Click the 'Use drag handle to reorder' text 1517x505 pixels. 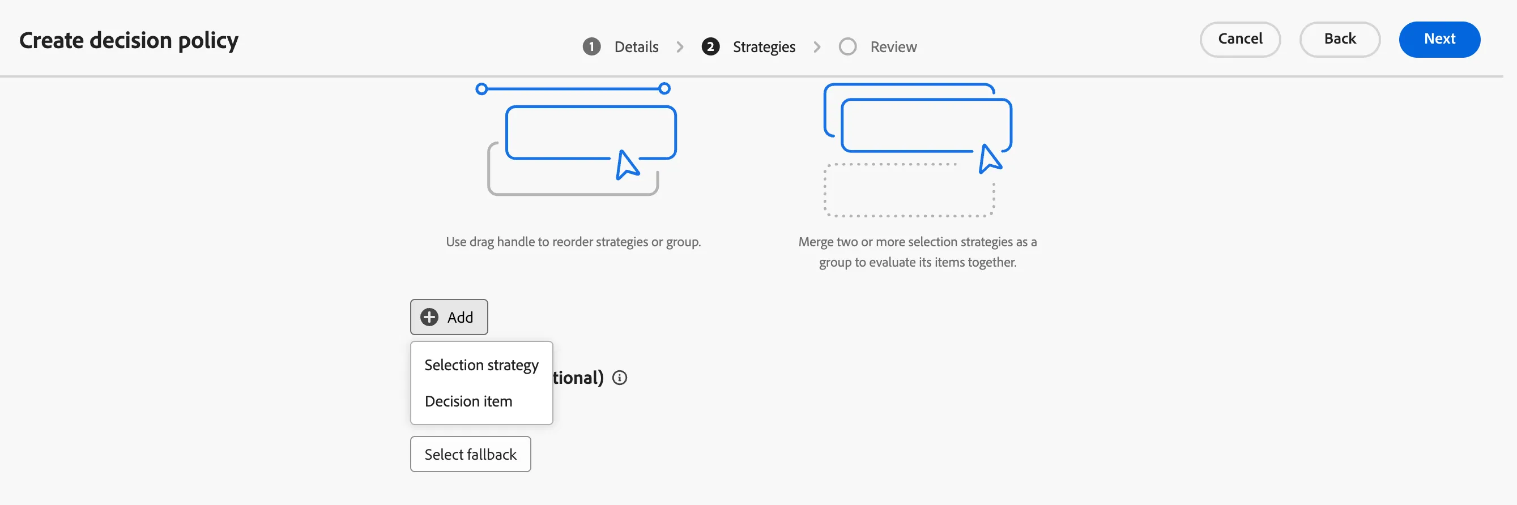(x=573, y=242)
